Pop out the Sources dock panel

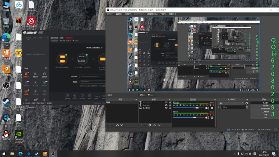[169, 99]
